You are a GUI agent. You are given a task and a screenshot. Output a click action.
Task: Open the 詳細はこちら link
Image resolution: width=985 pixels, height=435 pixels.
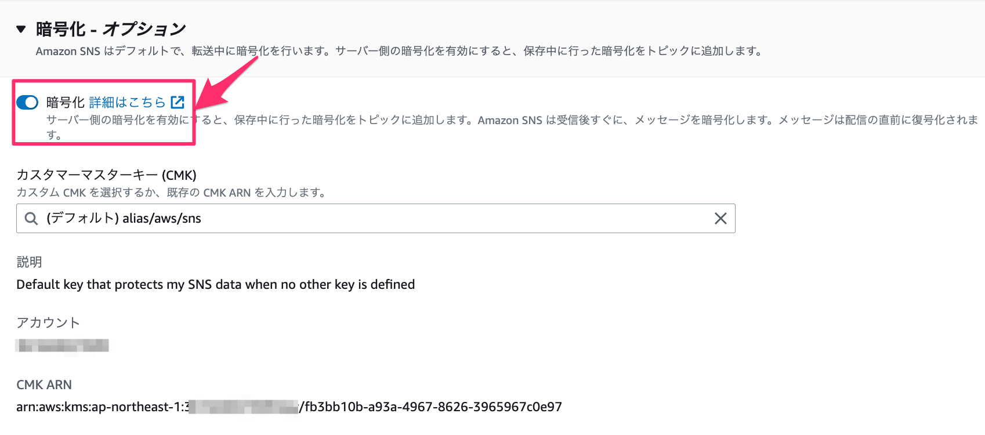point(128,103)
